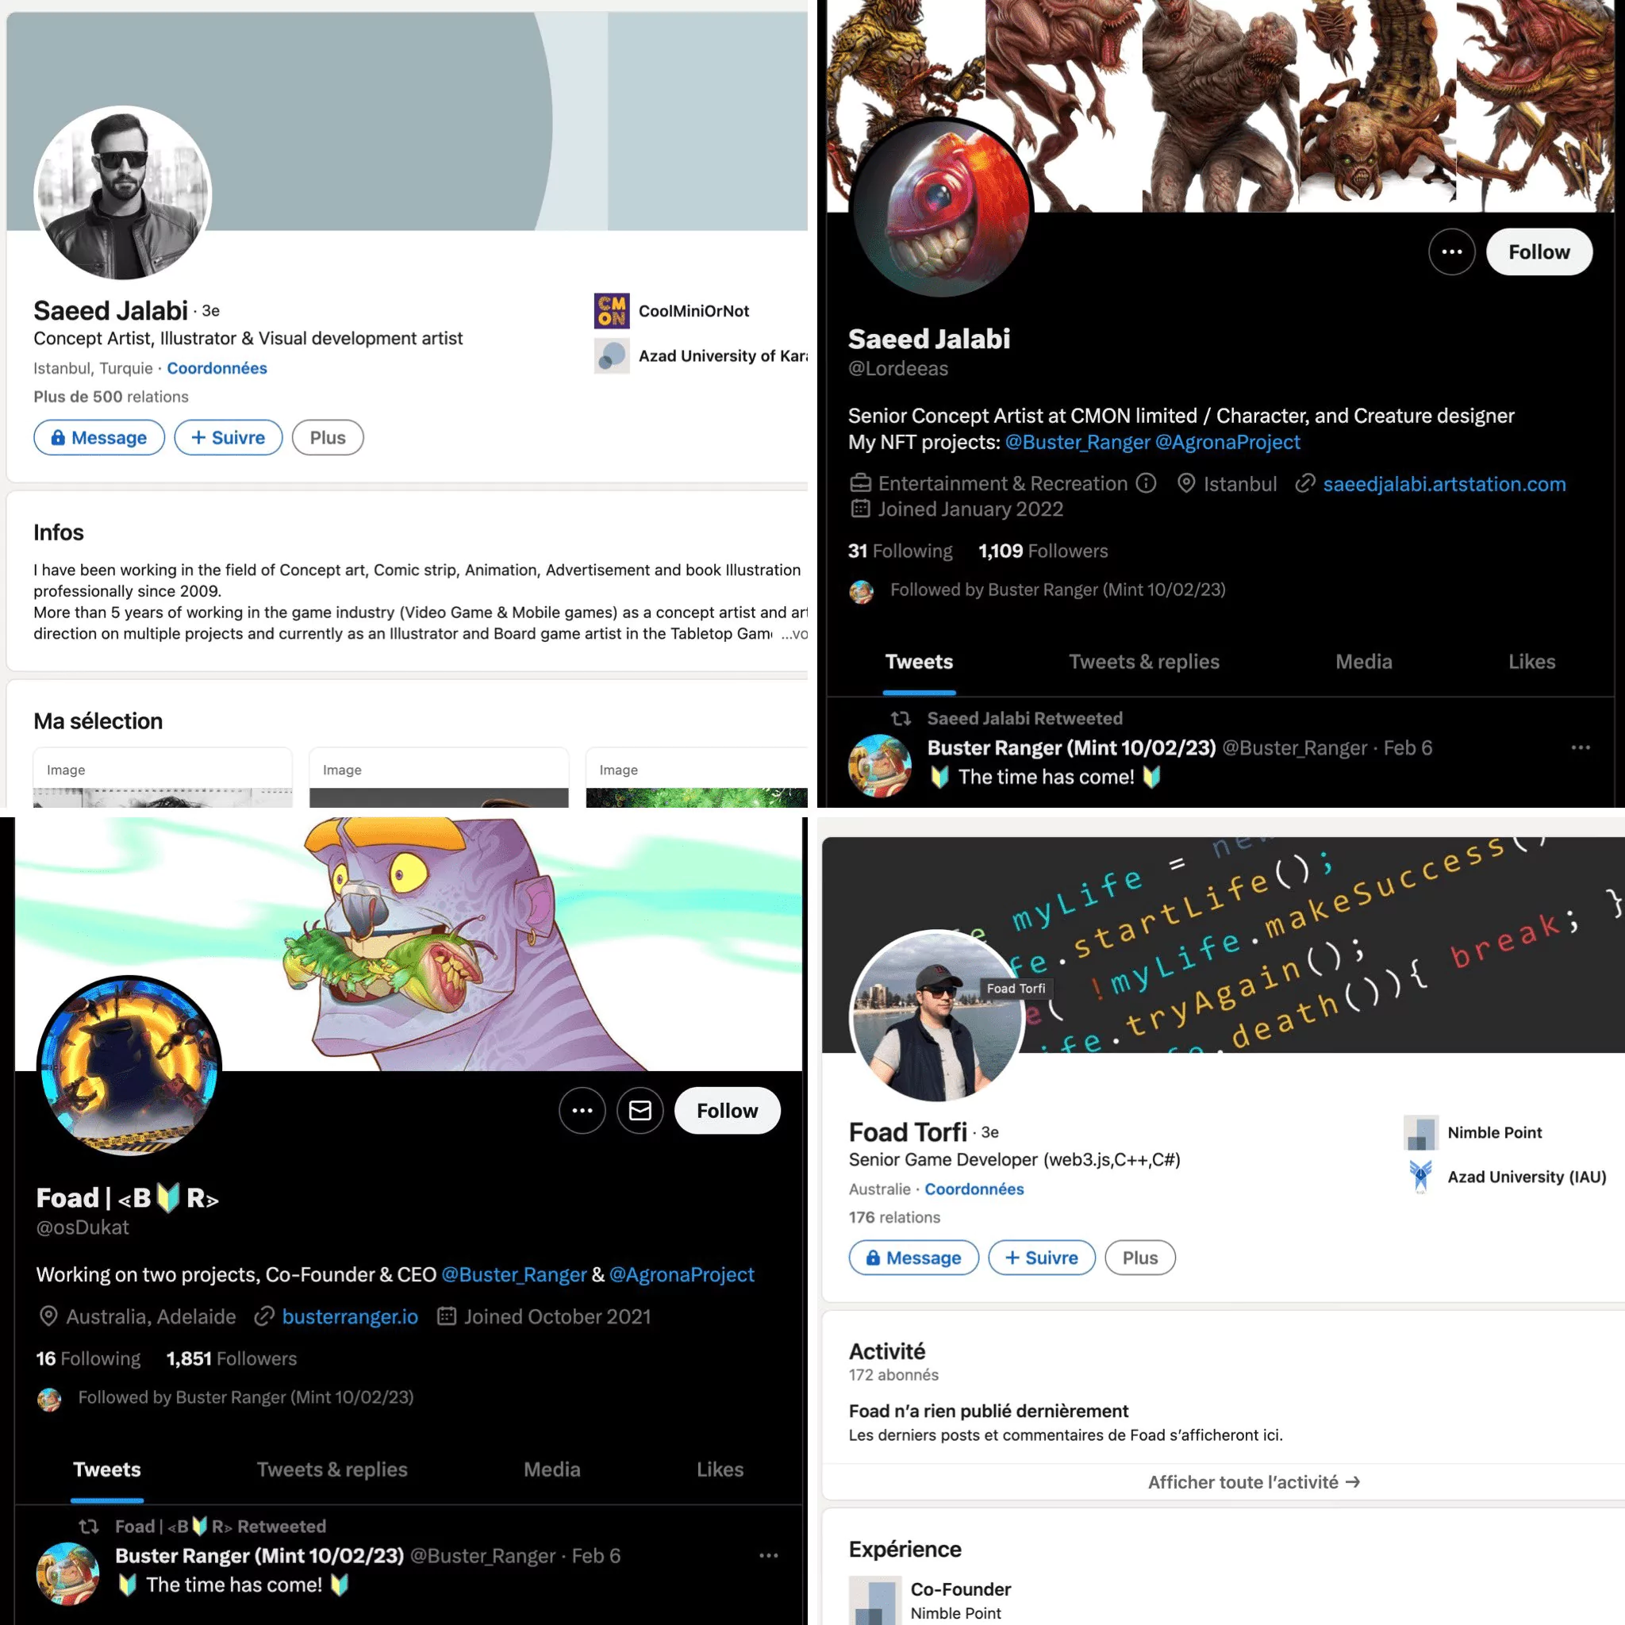Screen dimensions: 1625x1625
Task: Expand truncated Infos text with '...voir plus'
Action: (794, 633)
